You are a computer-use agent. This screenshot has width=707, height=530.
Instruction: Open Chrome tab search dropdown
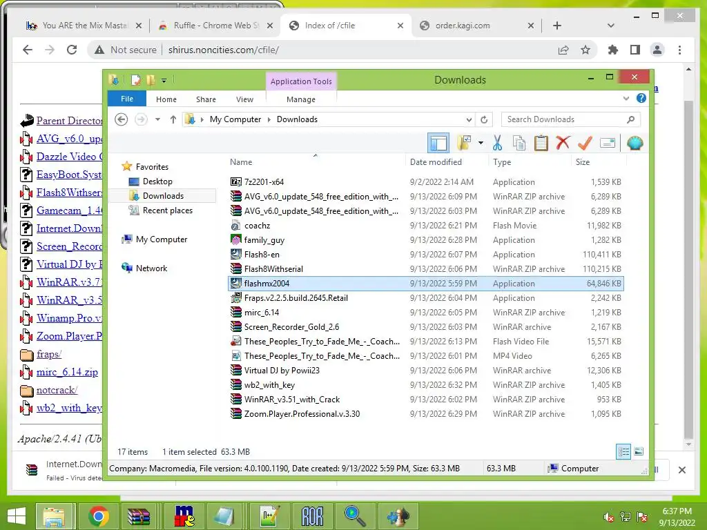(x=610, y=26)
